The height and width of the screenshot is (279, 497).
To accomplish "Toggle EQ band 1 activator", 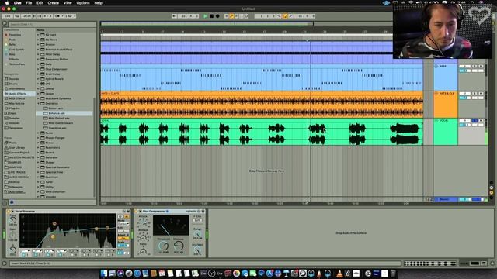I will coord(23,254).
